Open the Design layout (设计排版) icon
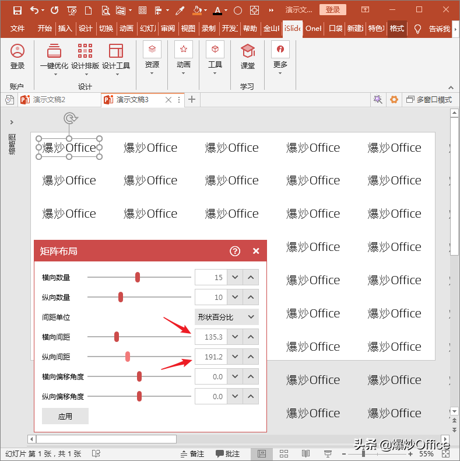460x461 pixels. [x=85, y=51]
